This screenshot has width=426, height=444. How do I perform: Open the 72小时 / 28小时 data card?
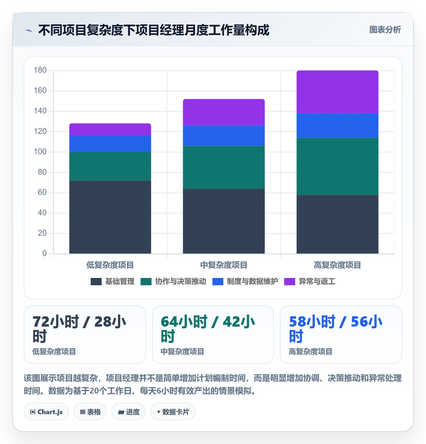tap(85, 335)
